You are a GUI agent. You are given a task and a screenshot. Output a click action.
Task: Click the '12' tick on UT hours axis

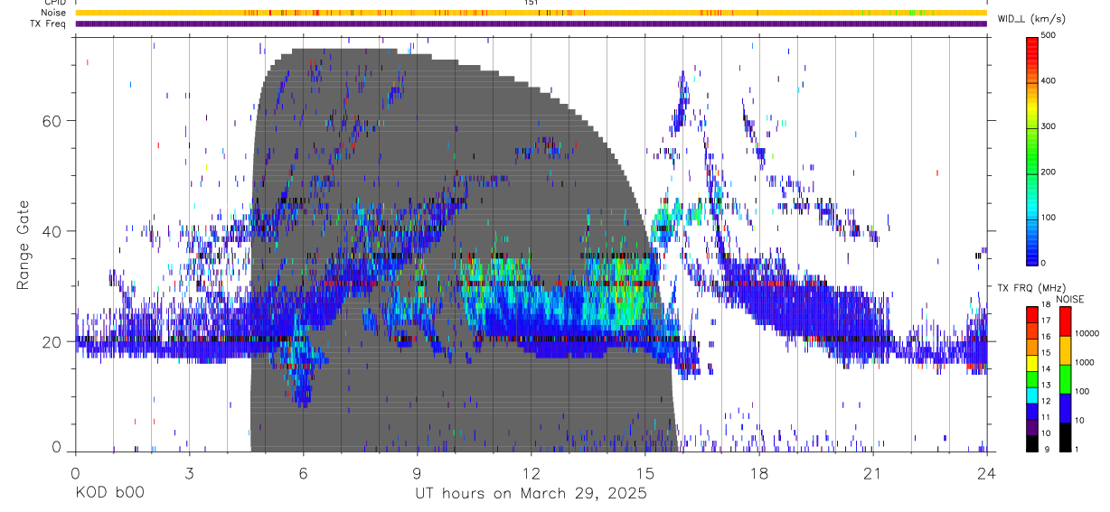click(531, 472)
